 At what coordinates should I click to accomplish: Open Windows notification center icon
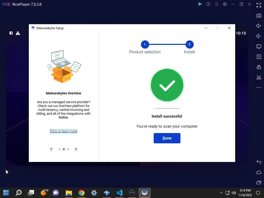point(258,193)
